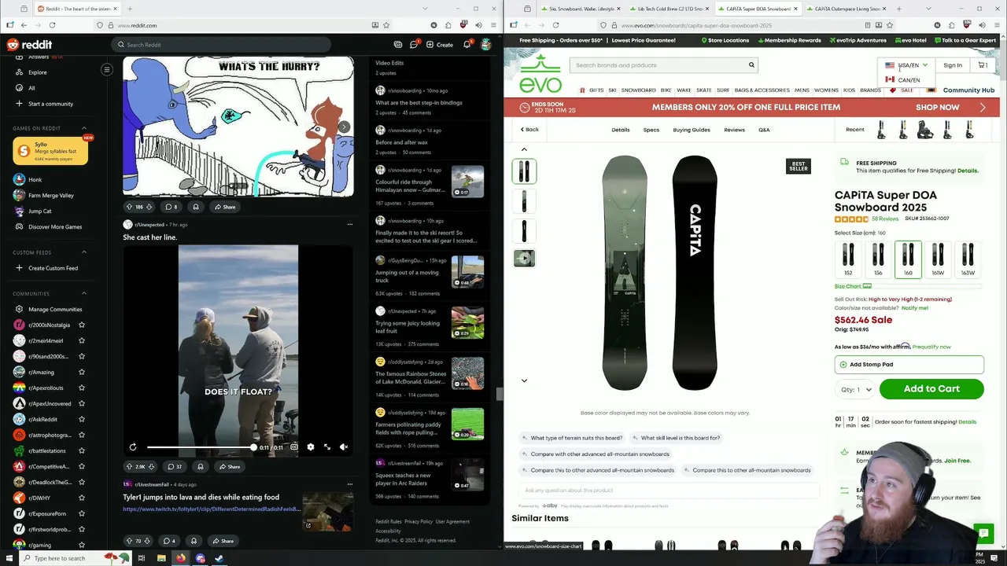Viewport: 1007px width, 566px height.
Task: Switch to Specs section tab
Action: pos(651,130)
